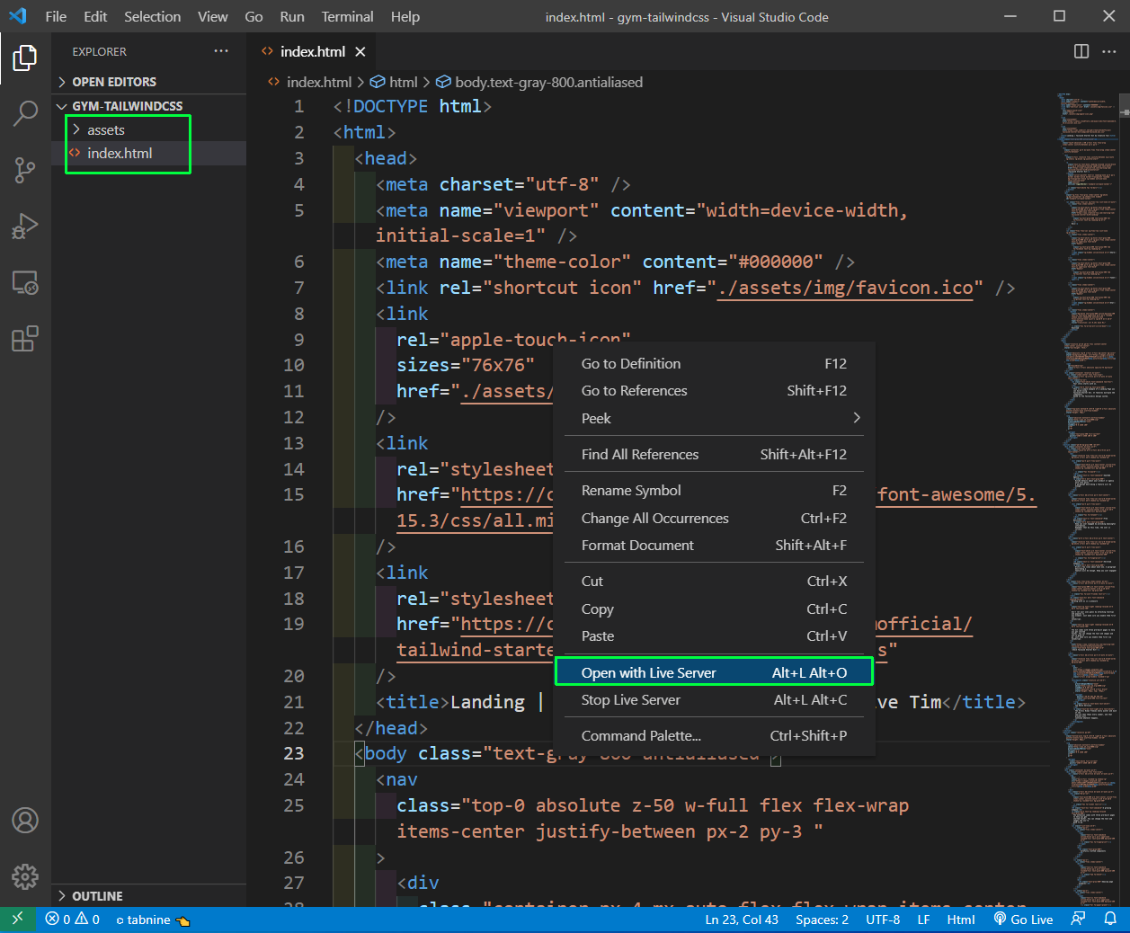1130x933 pixels.
Task: Close the index.html editor tab
Action: click(x=360, y=52)
